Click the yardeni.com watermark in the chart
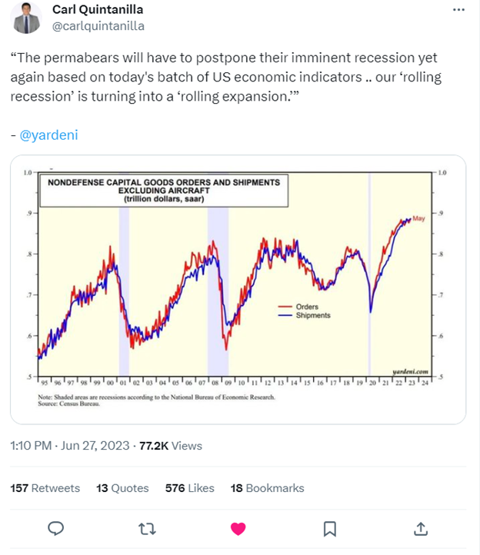This screenshot has height=555, width=480. (x=409, y=371)
